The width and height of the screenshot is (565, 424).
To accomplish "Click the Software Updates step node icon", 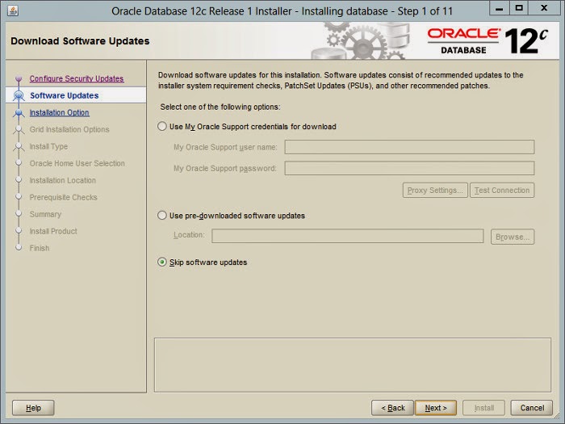I will [x=19, y=95].
